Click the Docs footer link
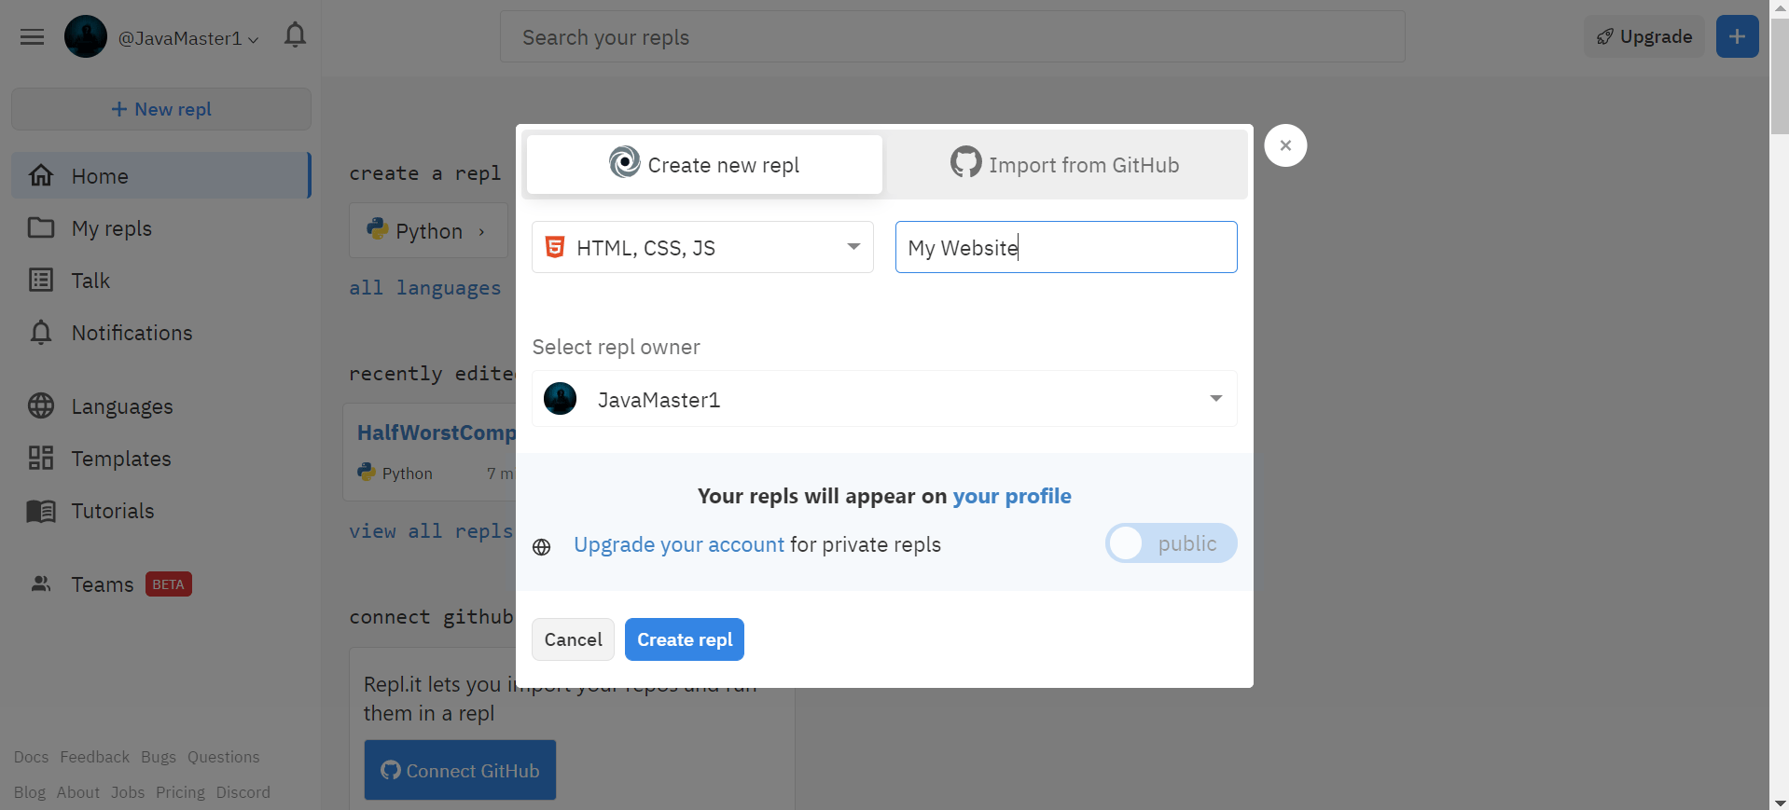The image size is (1789, 810). pos(31,757)
